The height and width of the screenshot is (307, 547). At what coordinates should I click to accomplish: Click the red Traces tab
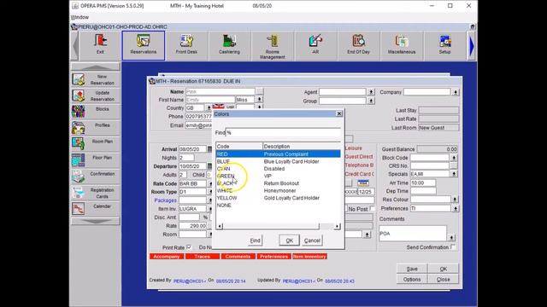[x=203, y=257]
